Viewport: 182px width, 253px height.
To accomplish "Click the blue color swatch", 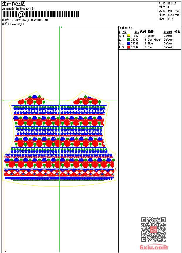I will click(129, 43).
